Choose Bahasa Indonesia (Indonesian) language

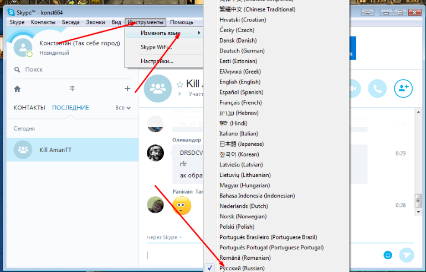tap(257, 196)
